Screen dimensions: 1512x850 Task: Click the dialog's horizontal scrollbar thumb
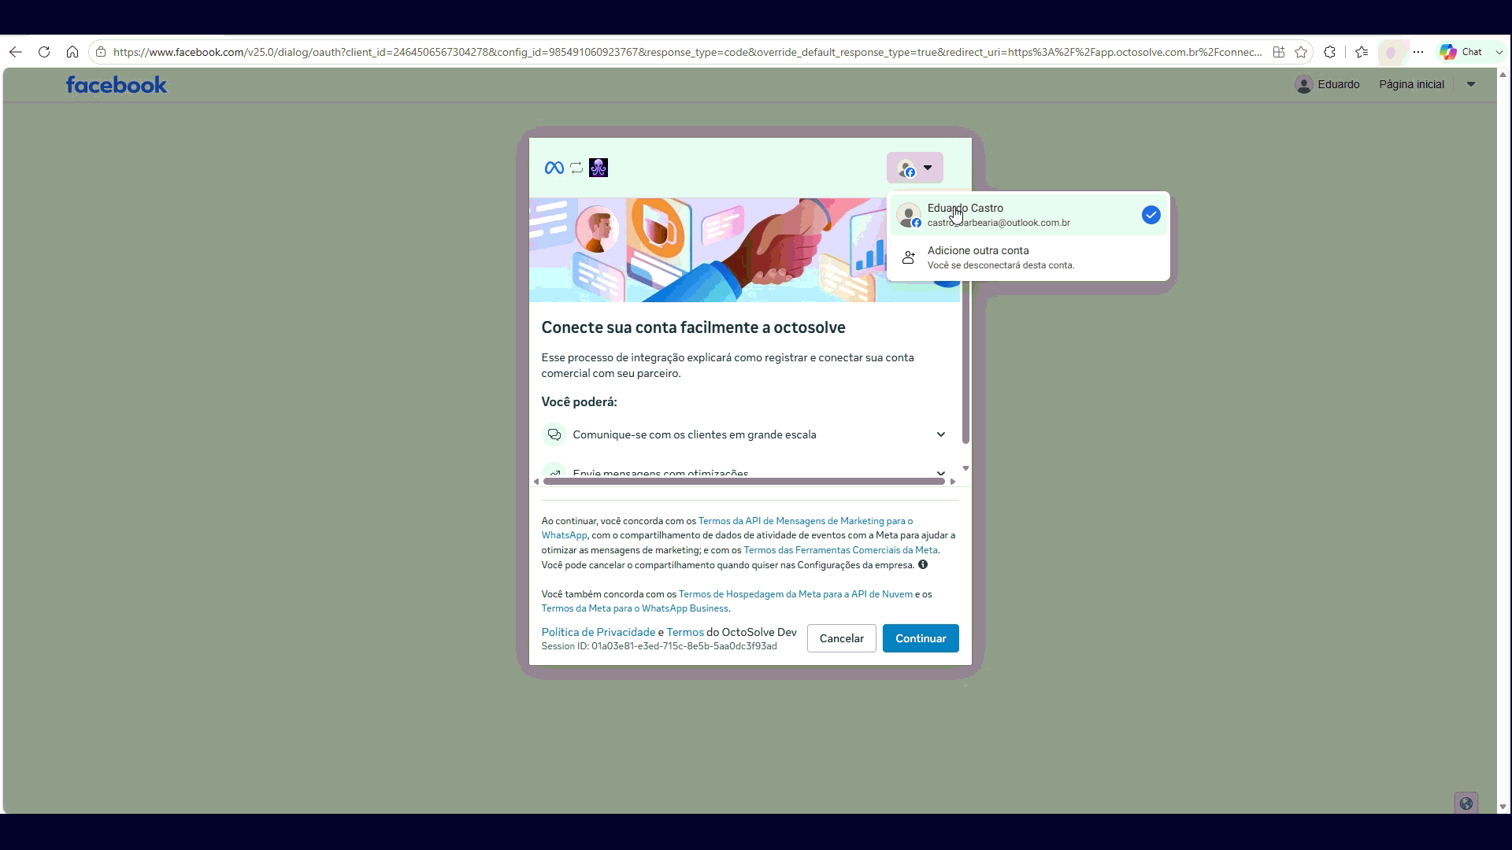point(744,481)
